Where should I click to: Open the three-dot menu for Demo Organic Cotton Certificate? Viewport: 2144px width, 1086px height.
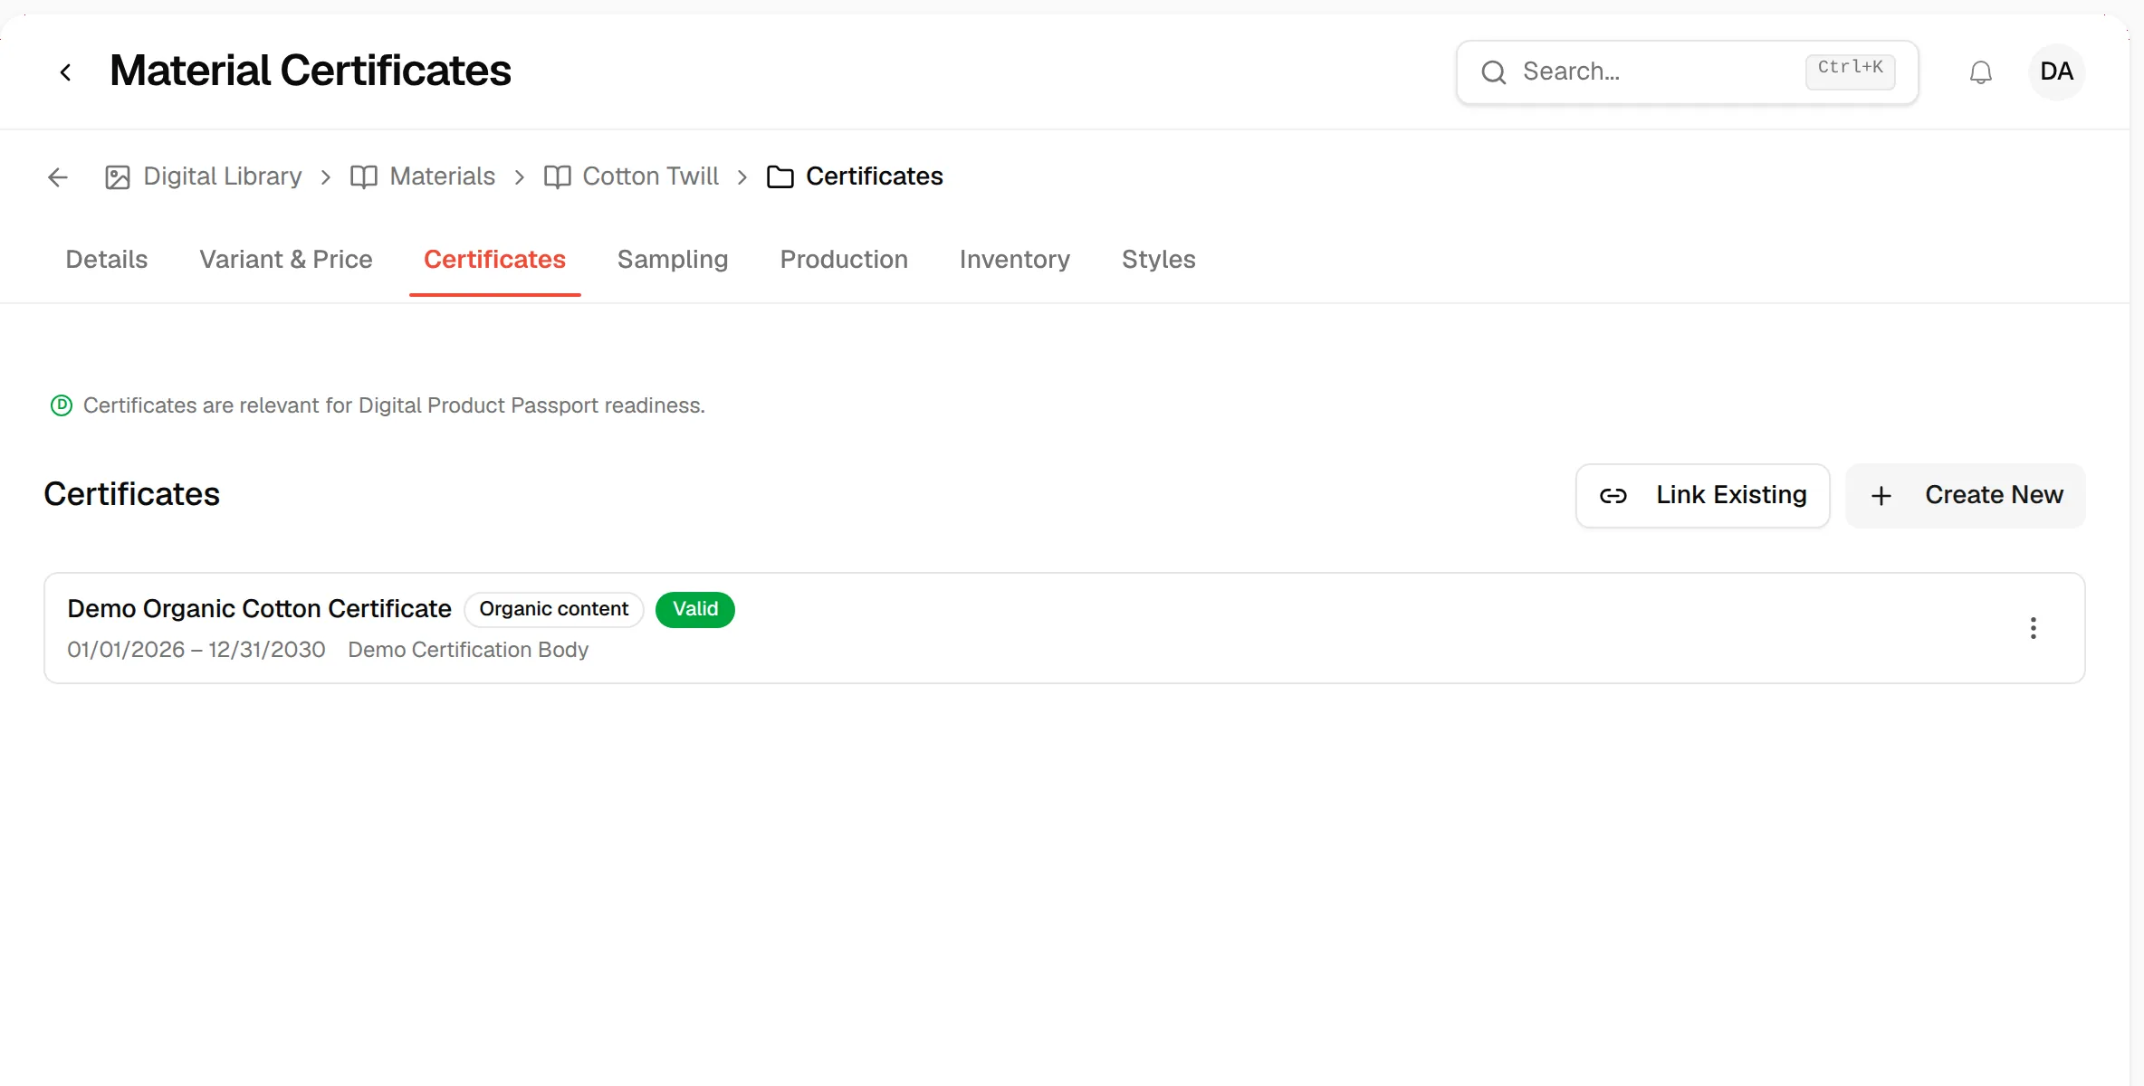(2034, 628)
